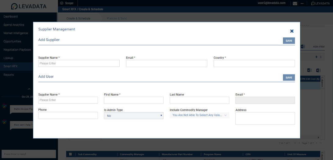Go to last page of the grid
The width and height of the screenshot is (333, 160).
coord(320,143)
